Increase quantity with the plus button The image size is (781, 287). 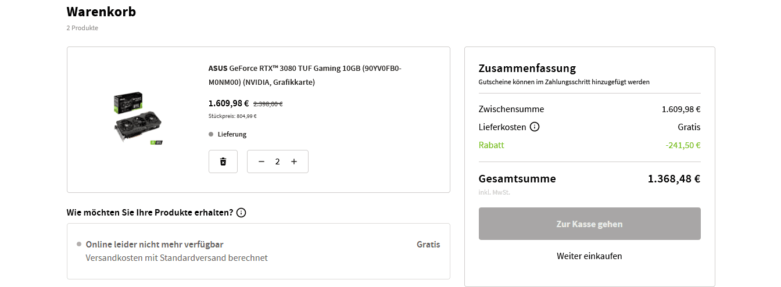(x=294, y=162)
